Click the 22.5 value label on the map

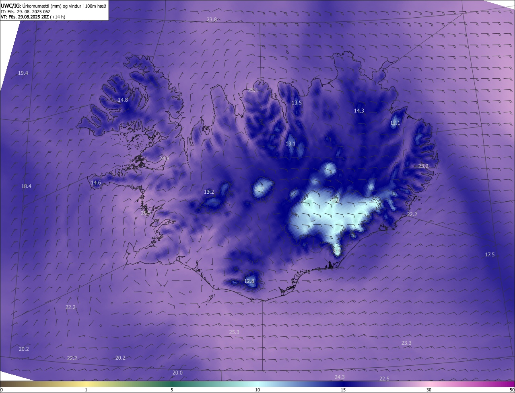coord(384,379)
